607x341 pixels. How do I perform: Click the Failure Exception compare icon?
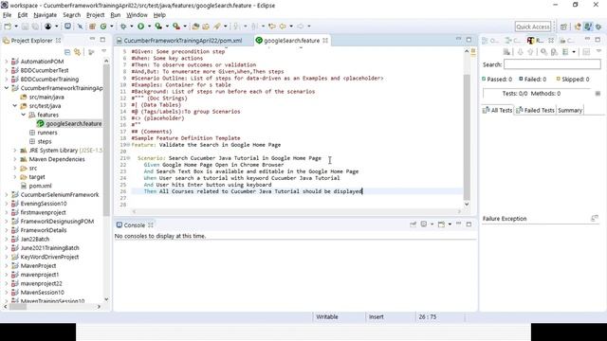[595, 219]
